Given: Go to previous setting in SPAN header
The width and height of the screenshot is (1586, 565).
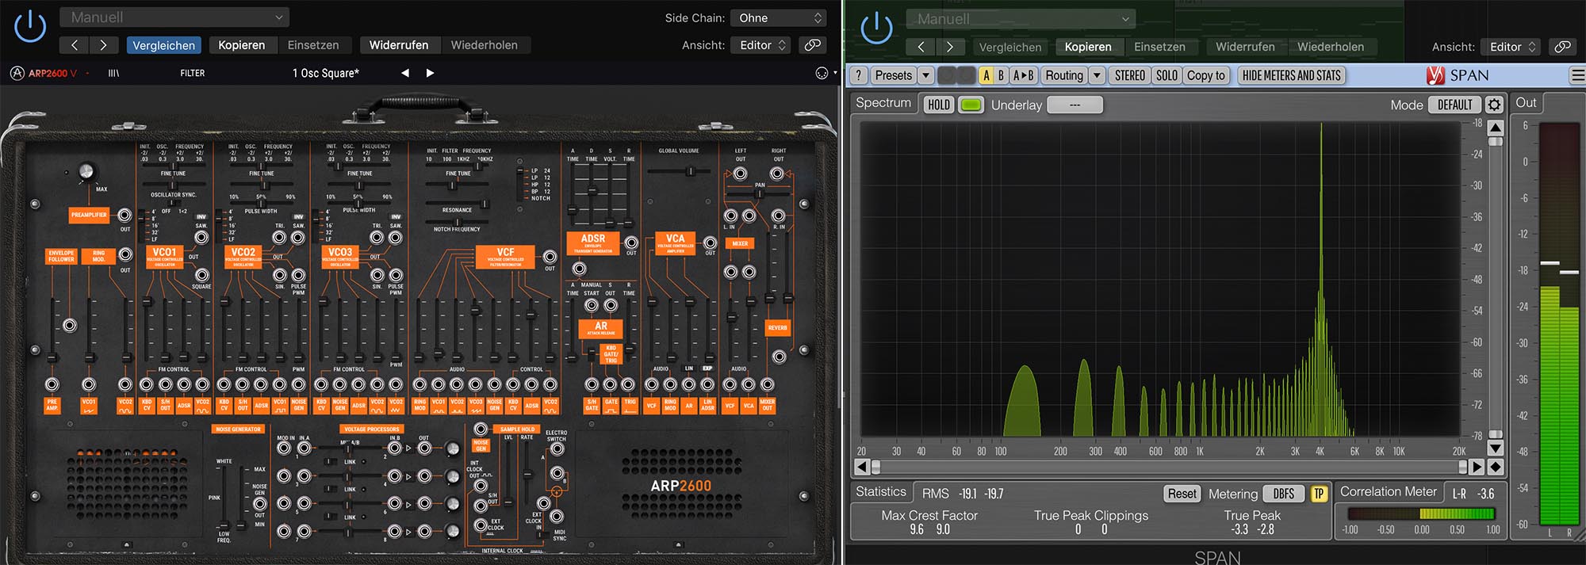Looking at the screenshot, I should (921, 47).
